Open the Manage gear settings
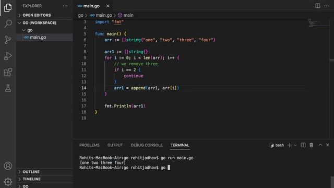 pyautogui.click(x=8, y=182)
